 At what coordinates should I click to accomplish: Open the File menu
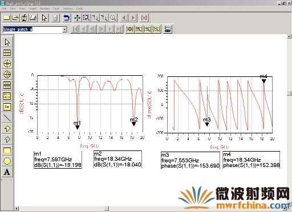coord(4,9)
